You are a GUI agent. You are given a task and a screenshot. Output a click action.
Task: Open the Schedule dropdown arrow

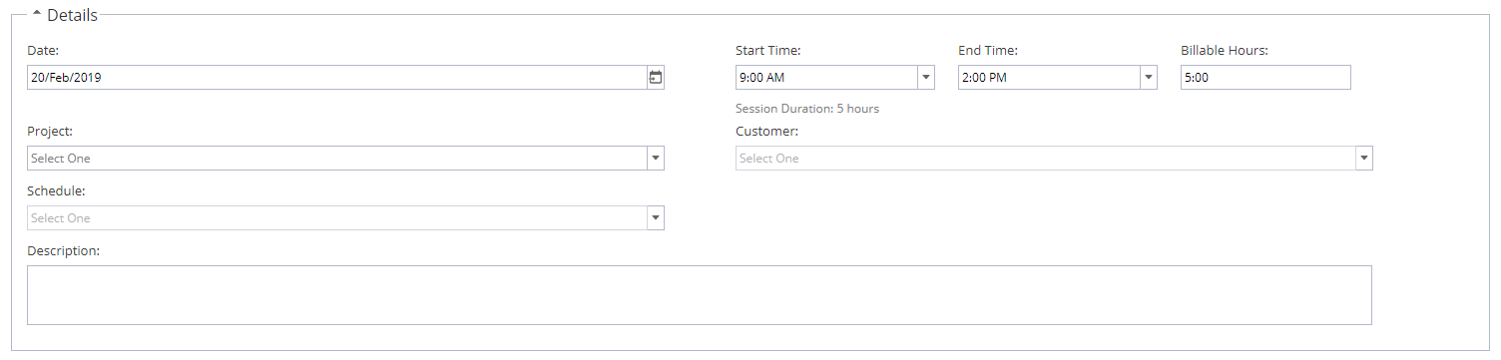click(655, 218)
